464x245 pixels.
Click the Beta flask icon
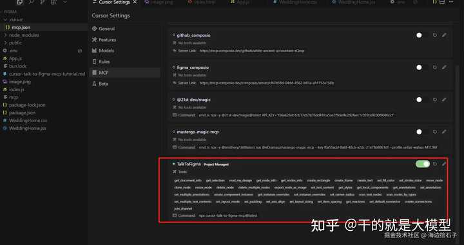coord(94,84)
